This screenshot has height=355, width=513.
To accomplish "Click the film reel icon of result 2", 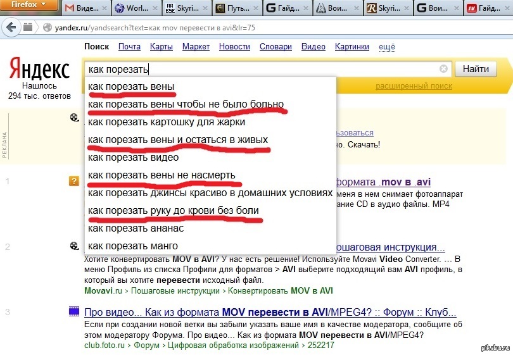I will click(x=75, y=246).
